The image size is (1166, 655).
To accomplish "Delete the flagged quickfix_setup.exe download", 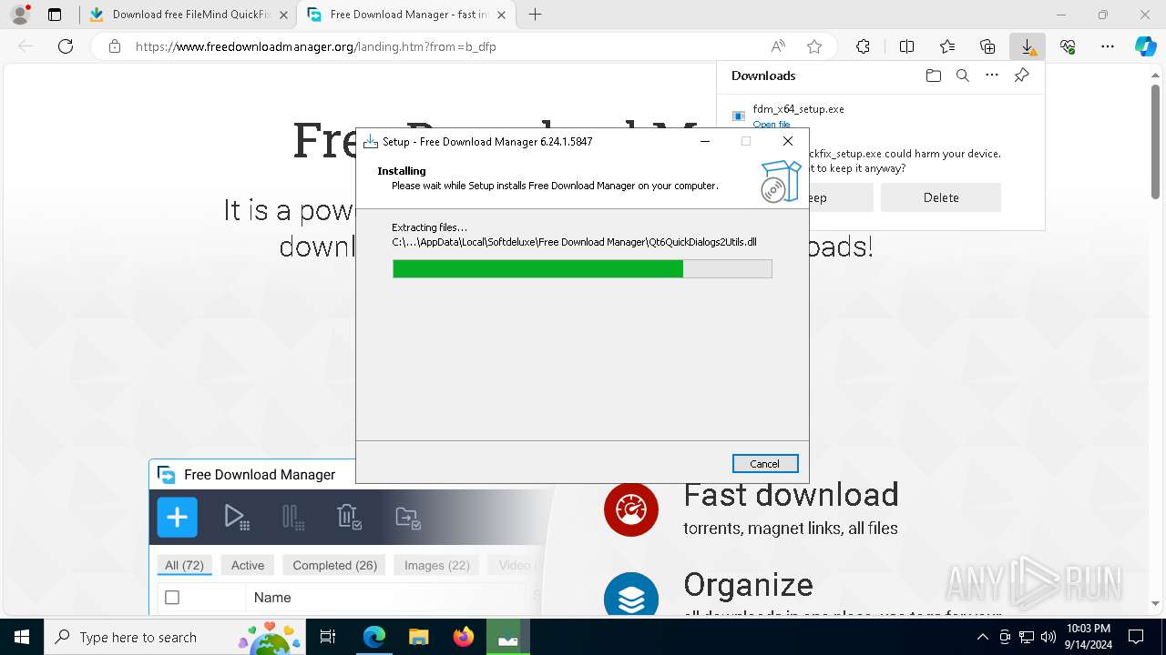I will (x=940, y=197).
